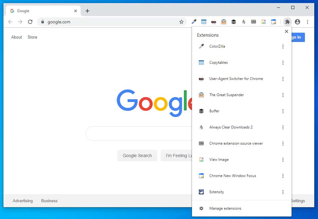Image resolution: width=318 pixels, height=219 pixels.
Task: Select the Store menu link
Action: (x=32, y=37)
